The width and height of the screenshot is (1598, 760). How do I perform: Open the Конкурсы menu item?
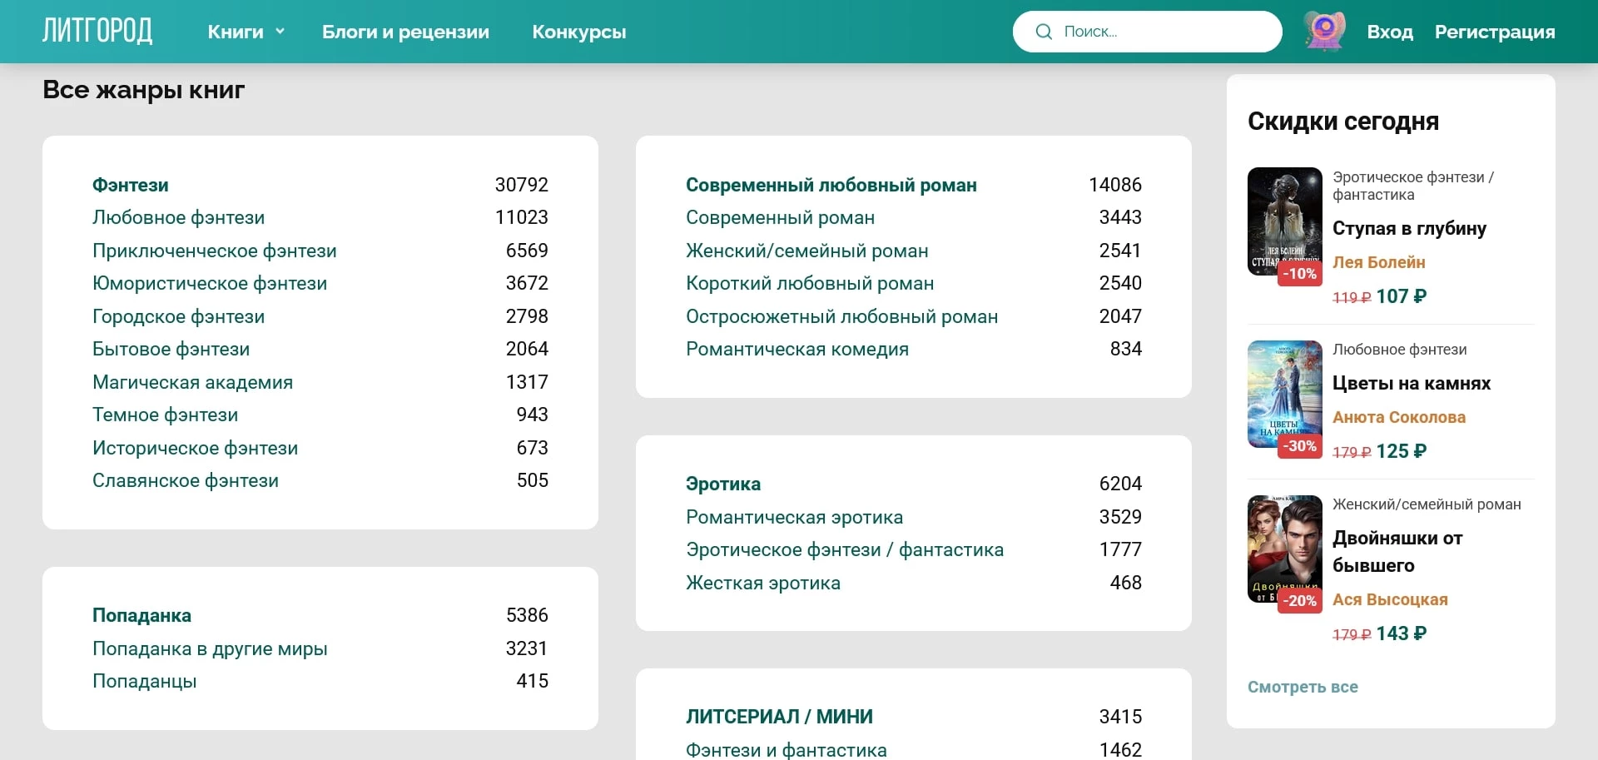[578, 32]
